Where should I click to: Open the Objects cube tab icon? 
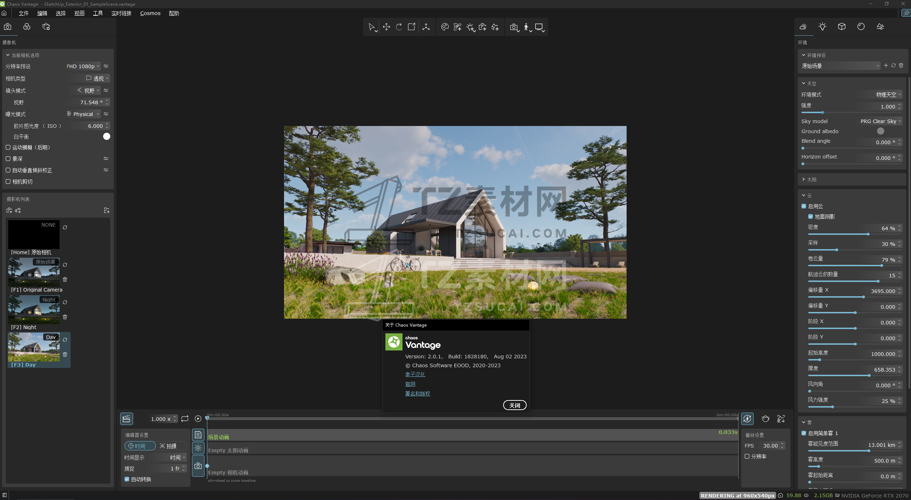[x=841, y=27]
